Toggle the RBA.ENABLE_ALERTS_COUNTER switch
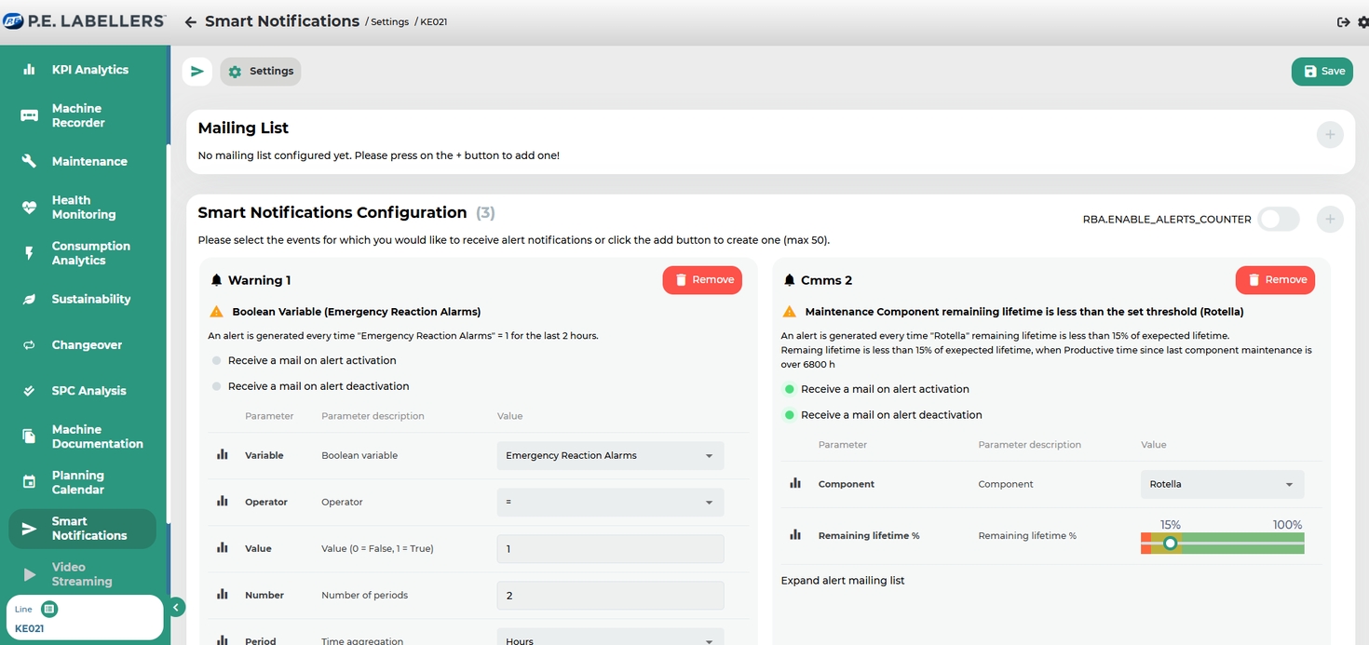The height and width of the screenshot is (645, 1369). click(x=1278, y=220)
